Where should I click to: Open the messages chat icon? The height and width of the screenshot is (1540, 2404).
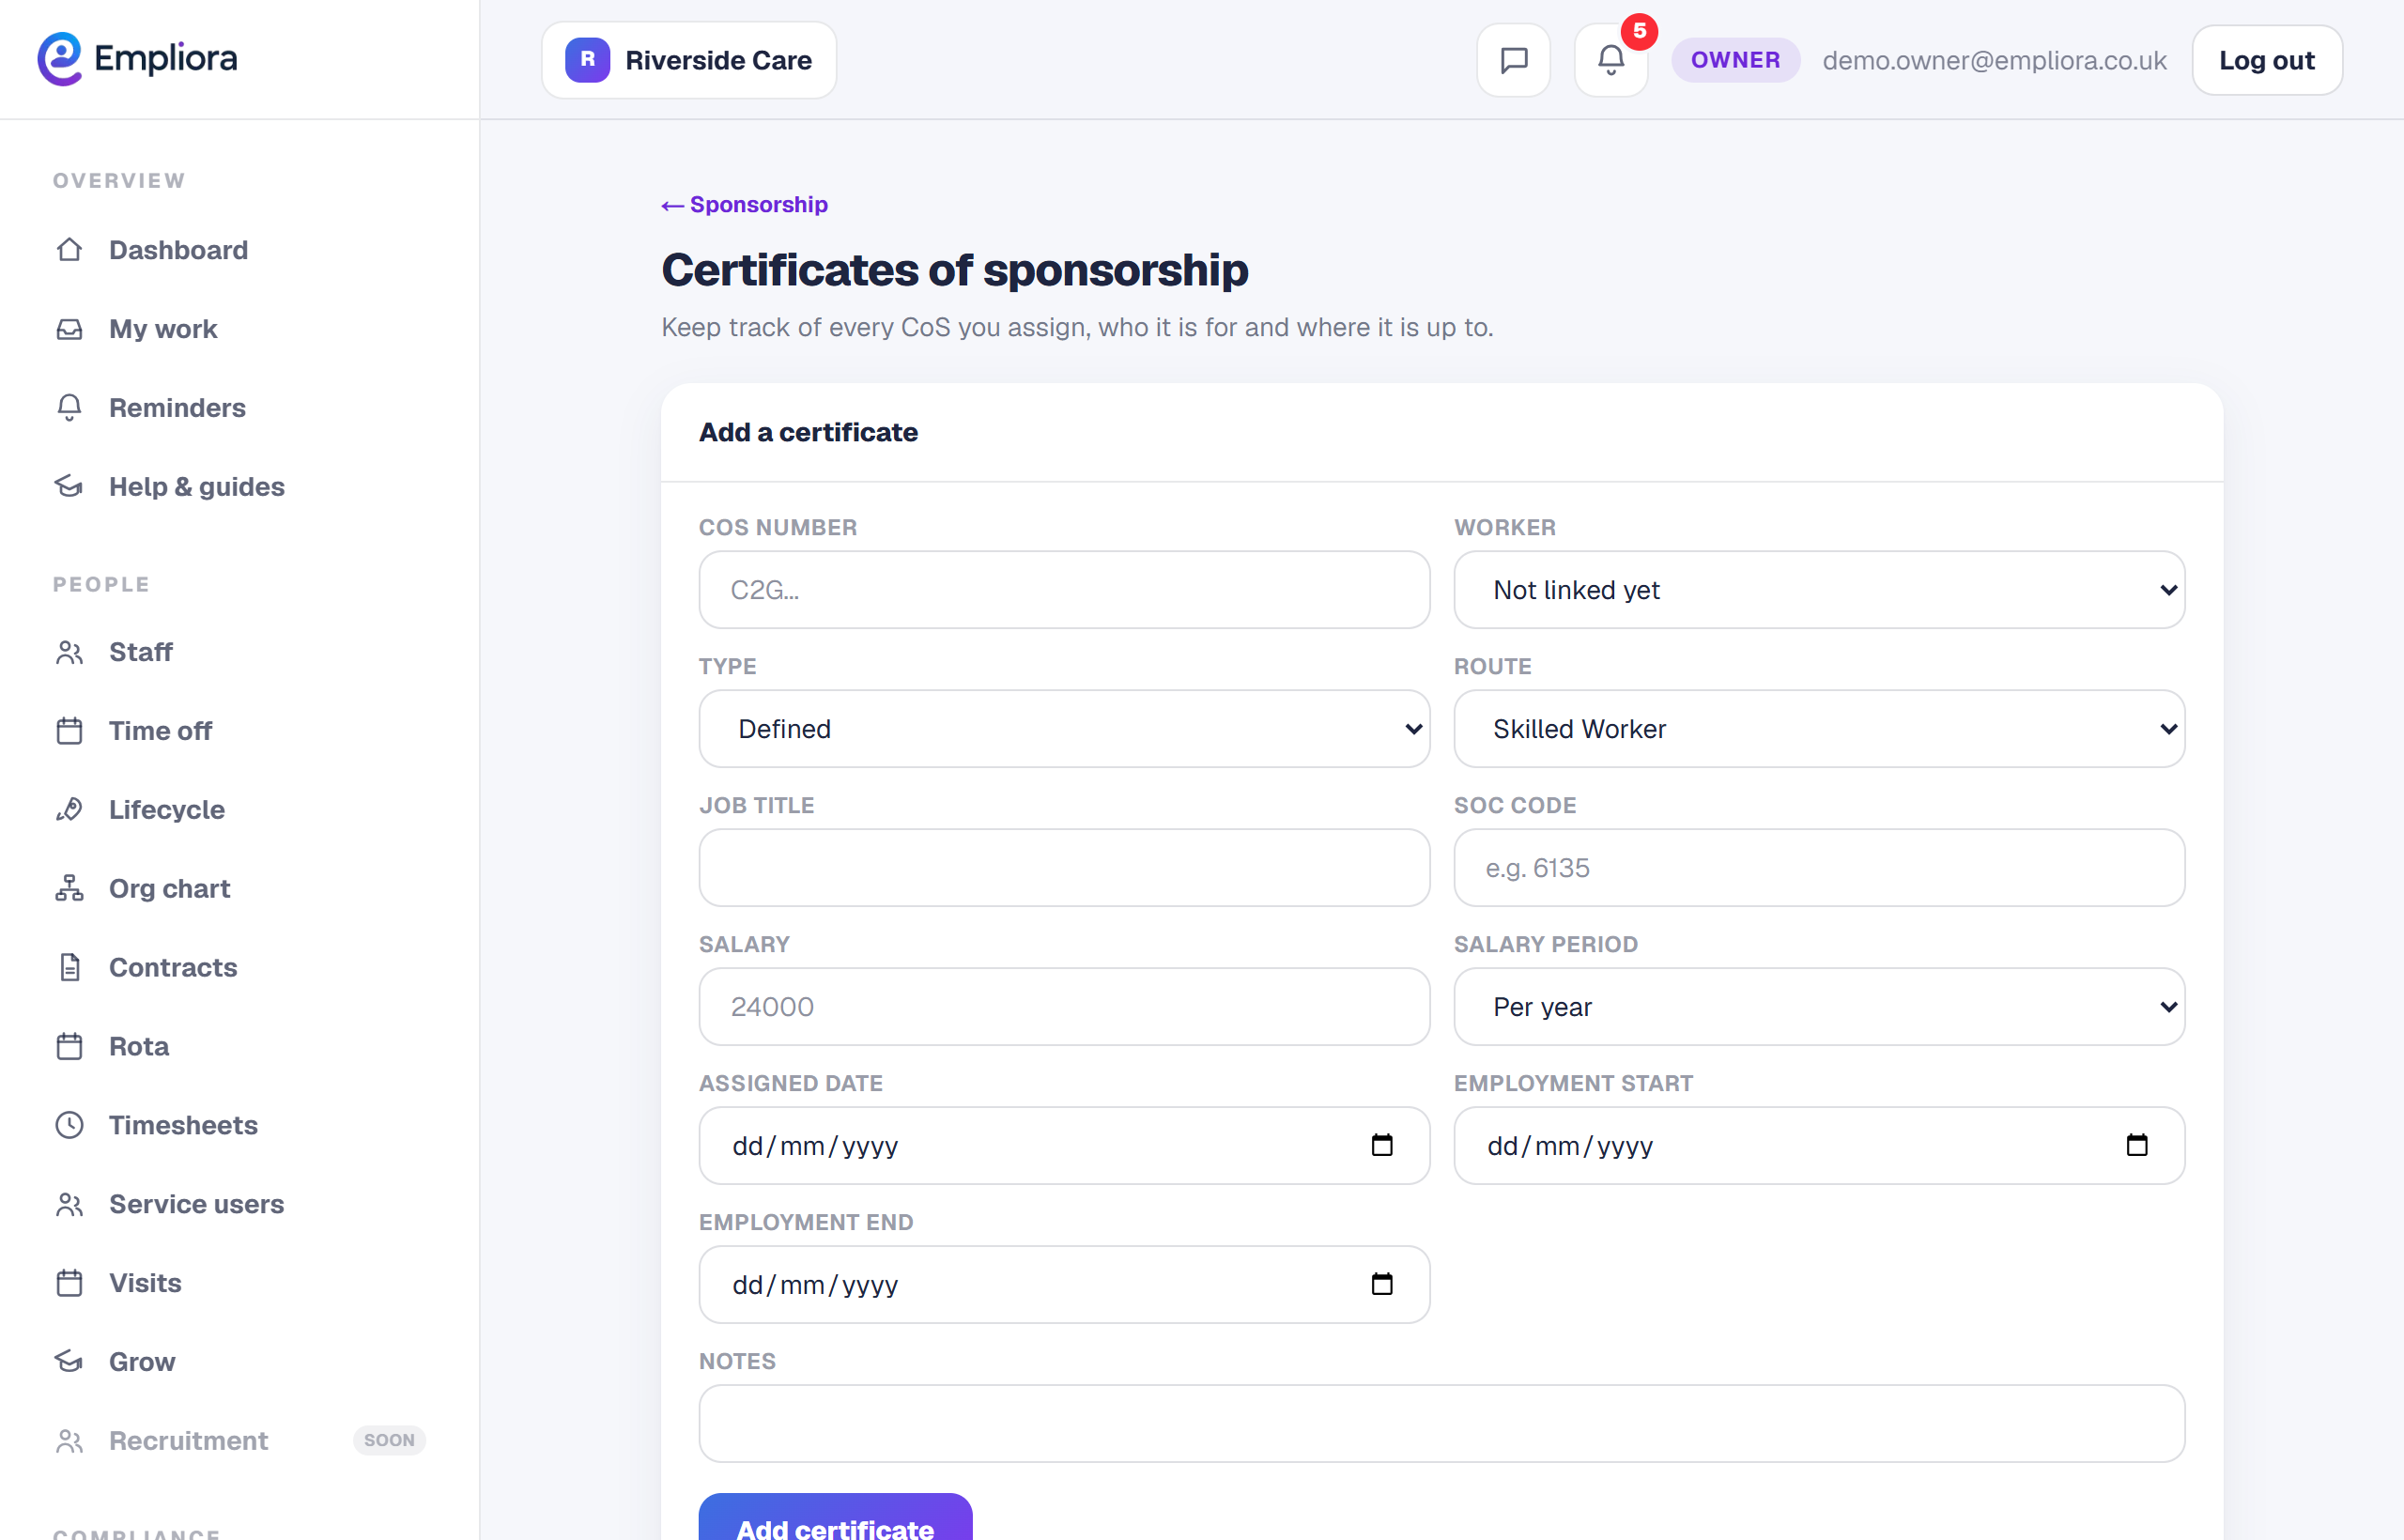click(1513, 60)
